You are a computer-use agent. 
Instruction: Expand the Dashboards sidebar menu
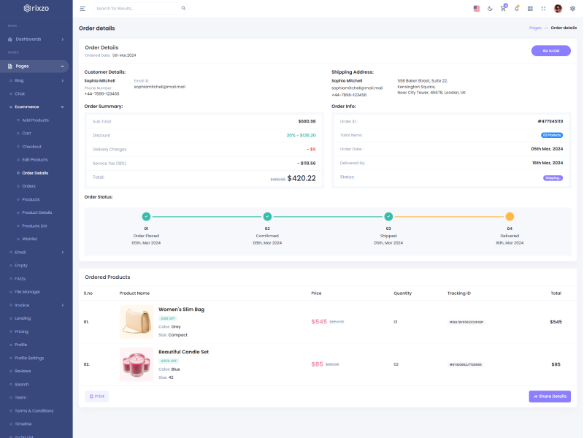click(x=36, y=39)
